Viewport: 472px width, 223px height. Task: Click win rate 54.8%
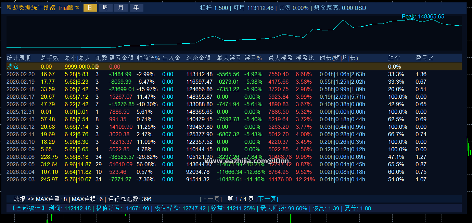tap(396, 179)
